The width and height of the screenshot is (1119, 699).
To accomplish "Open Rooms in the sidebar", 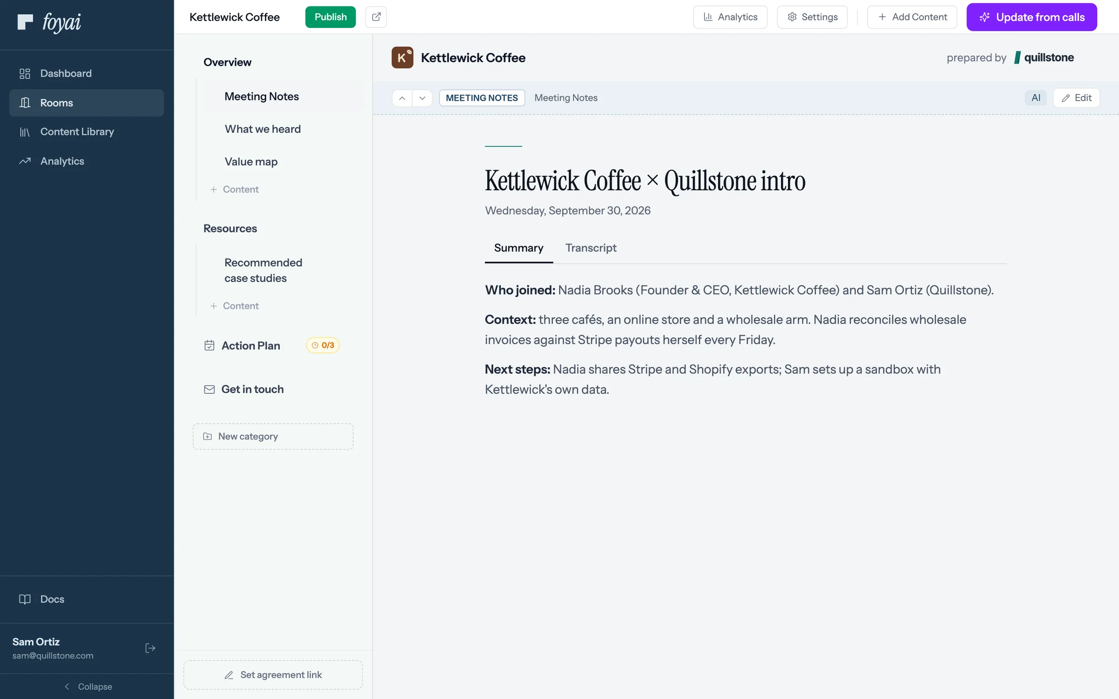I will coord(86,103).
